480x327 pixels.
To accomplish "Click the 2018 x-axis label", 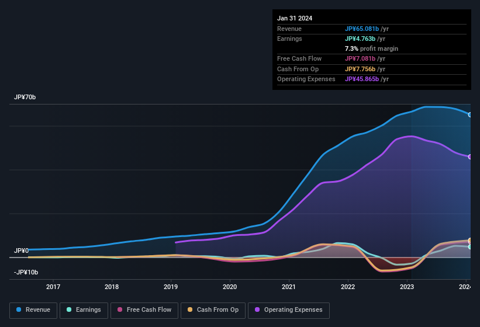I will point(112,287).
